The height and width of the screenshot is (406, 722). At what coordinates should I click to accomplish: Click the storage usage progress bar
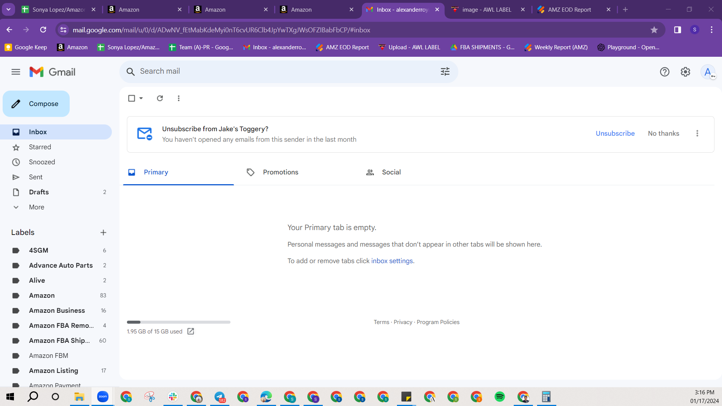[179, 322]
